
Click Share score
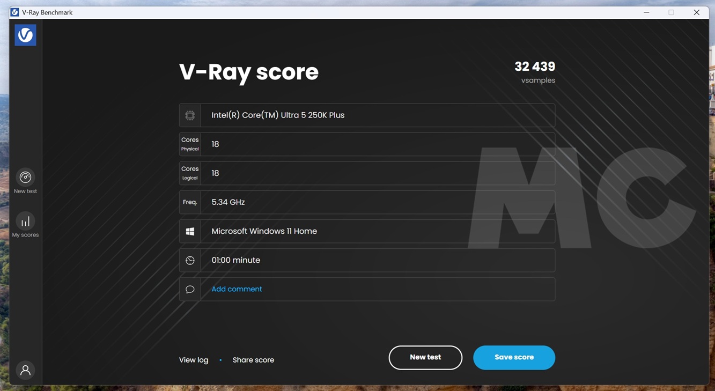[253, 359]
